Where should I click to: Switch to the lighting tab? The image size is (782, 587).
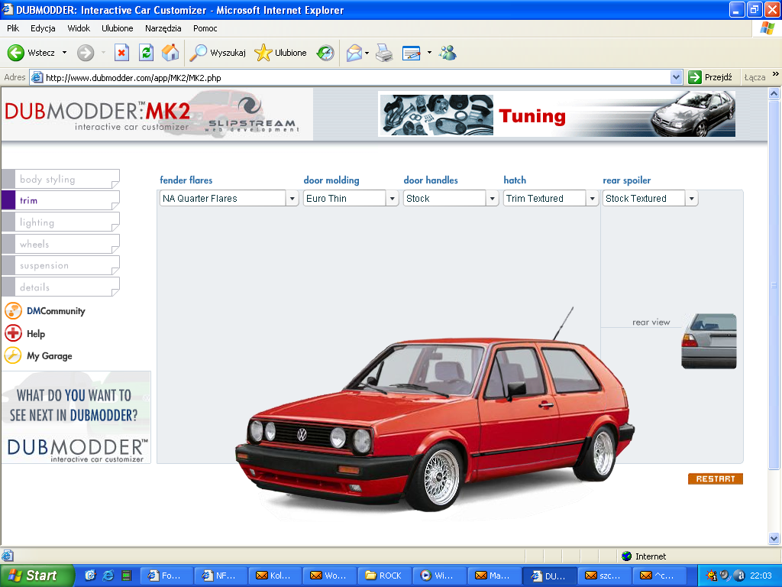[x=61, y=222]
